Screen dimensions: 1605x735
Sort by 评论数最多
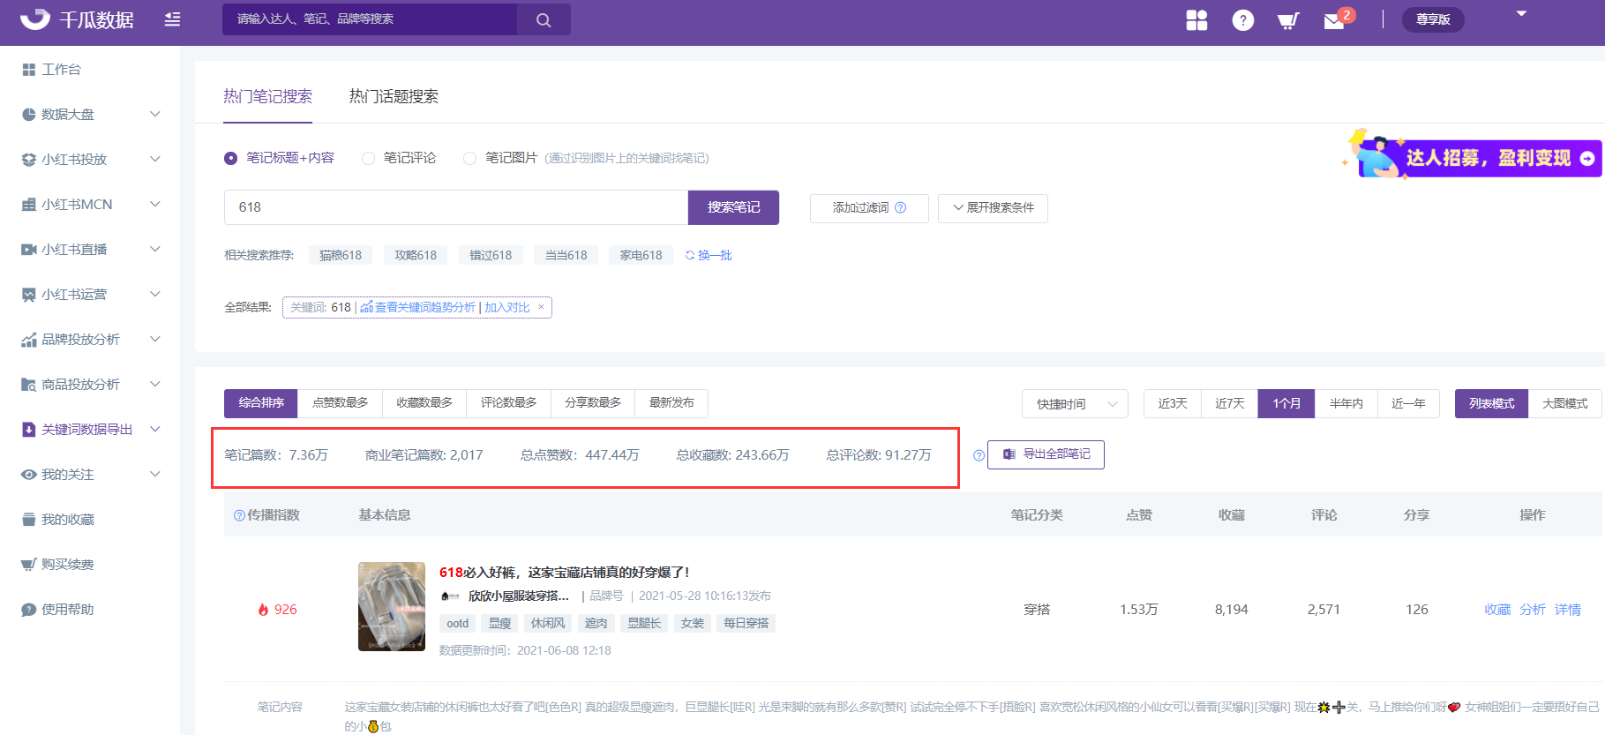[509, 403]
